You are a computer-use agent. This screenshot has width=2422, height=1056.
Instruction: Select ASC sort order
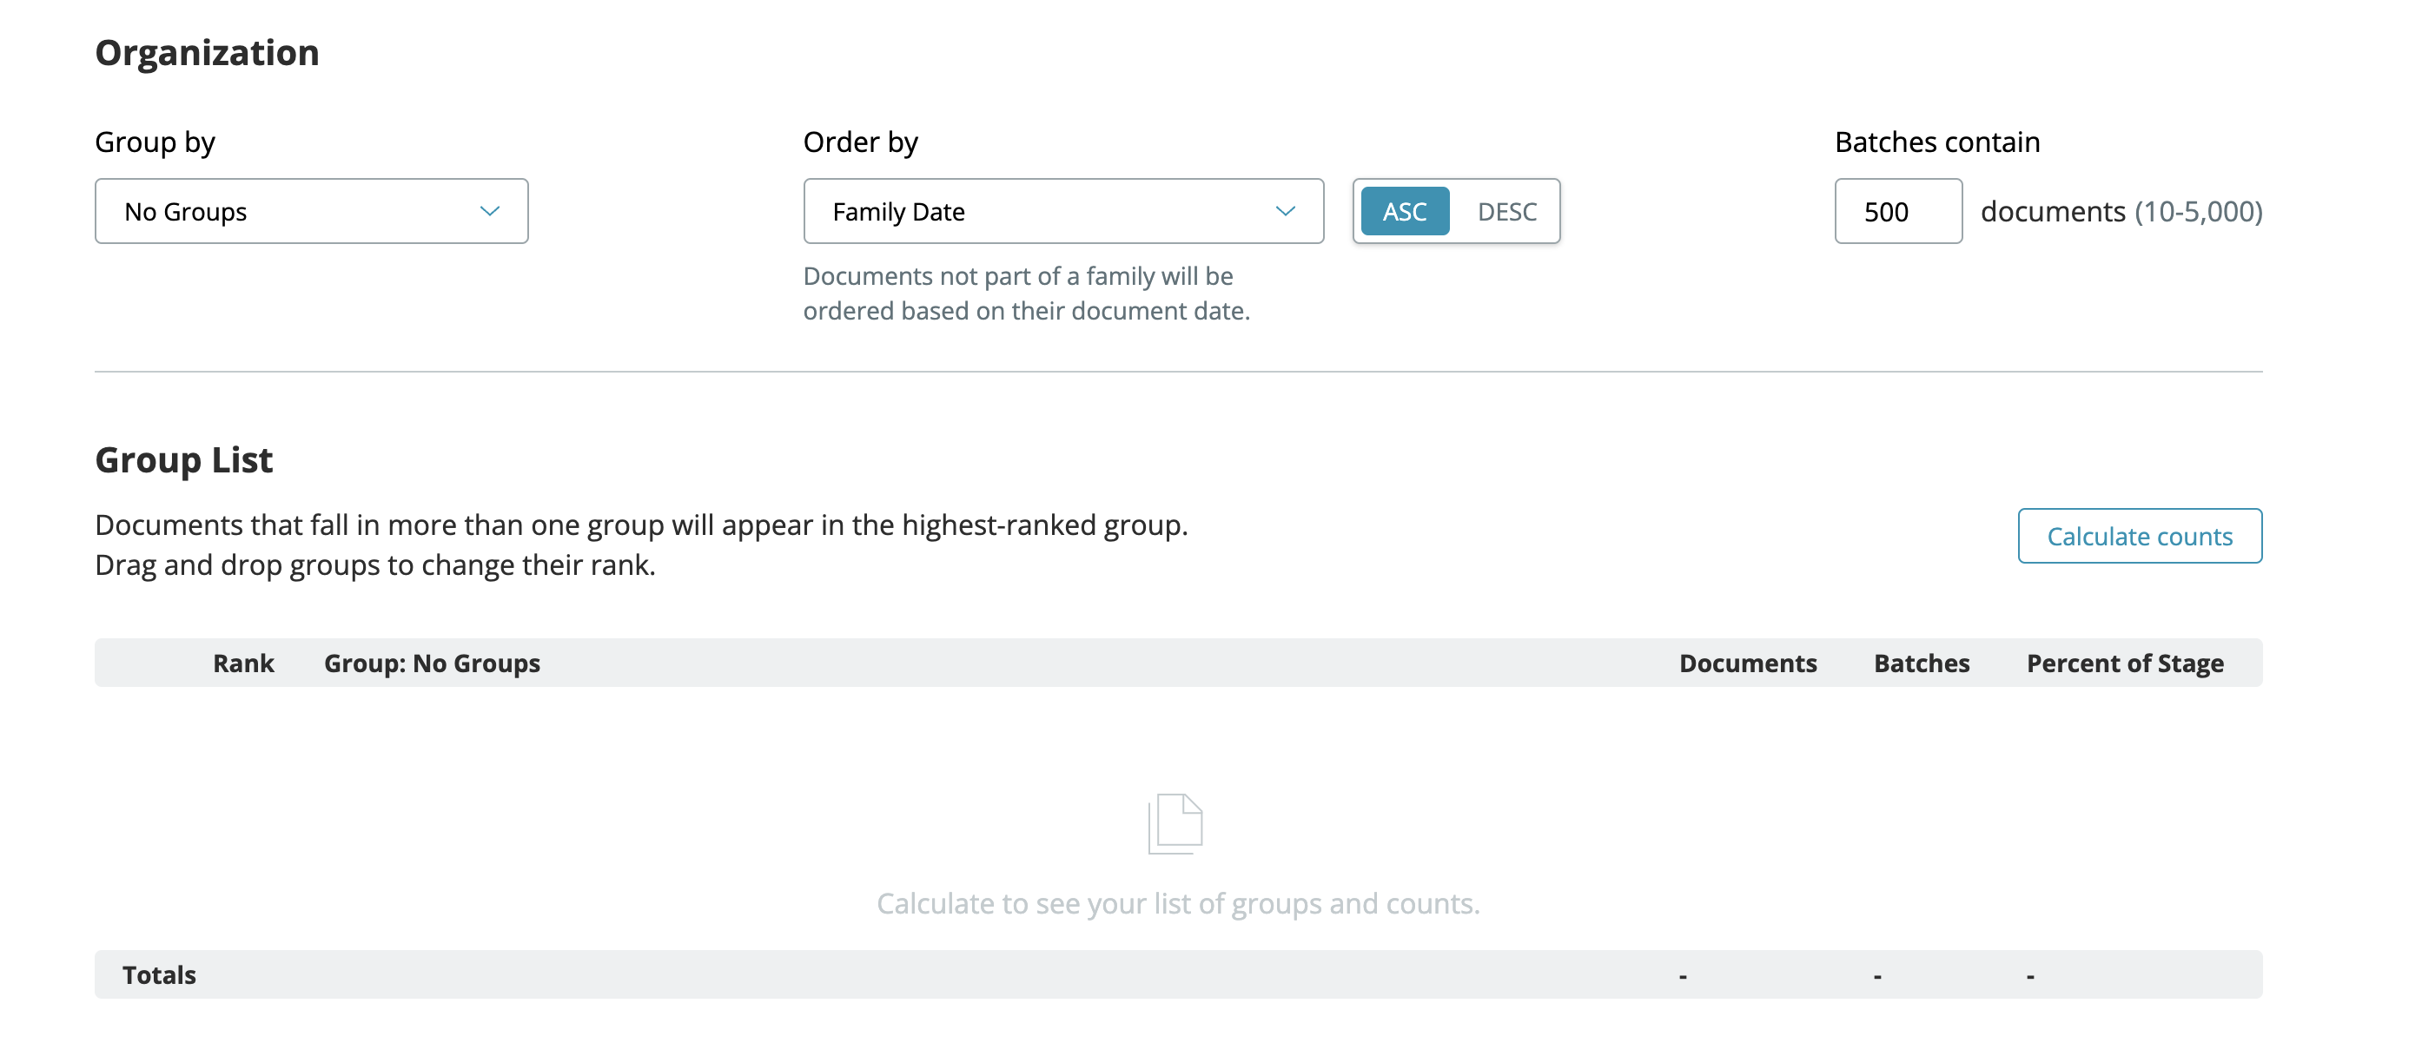point(1405,211)
